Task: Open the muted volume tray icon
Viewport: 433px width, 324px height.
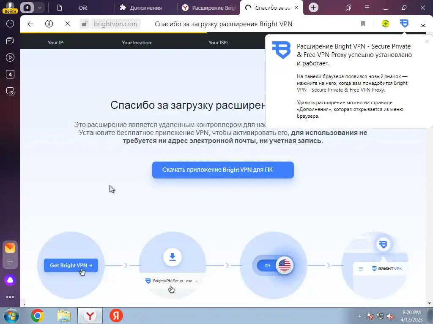Action: pyautogui.click(x=390, y=316)
